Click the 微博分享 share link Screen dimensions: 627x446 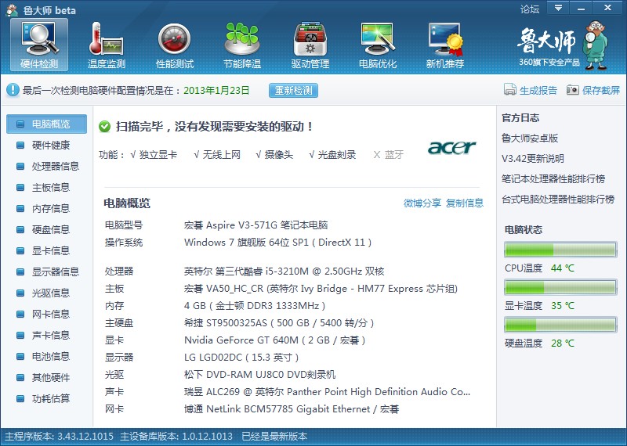(422, 203)
